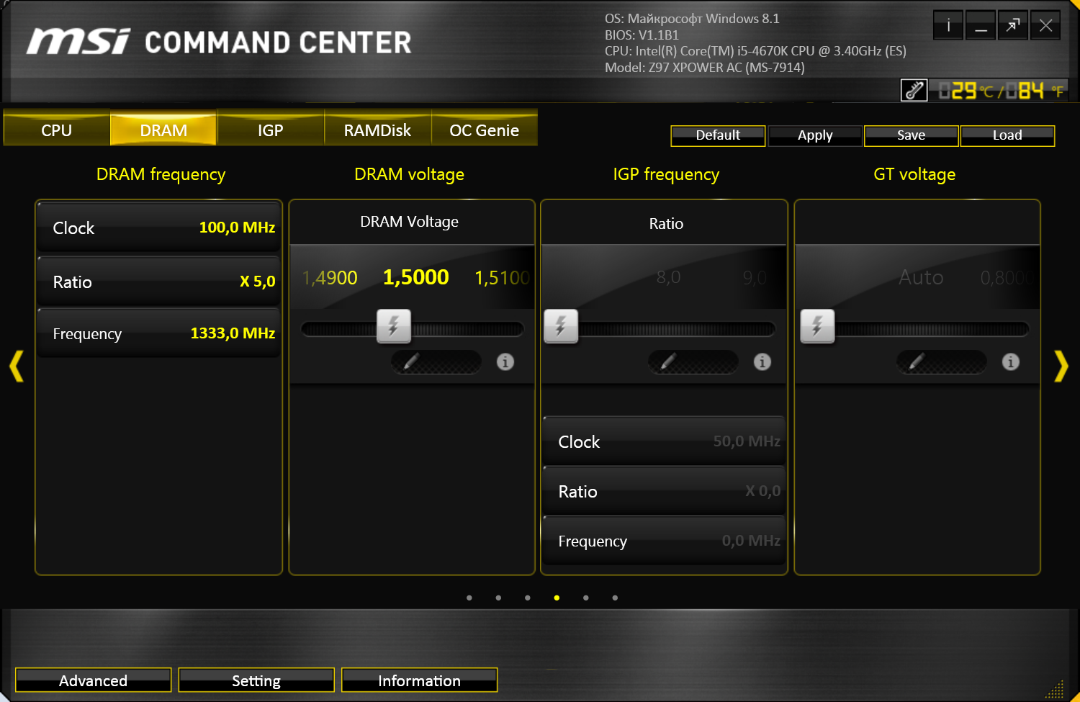This screenshot has height=702, width=1080.
Task: Select the 1,5100 DRAM voltage value
Action: 503,278
